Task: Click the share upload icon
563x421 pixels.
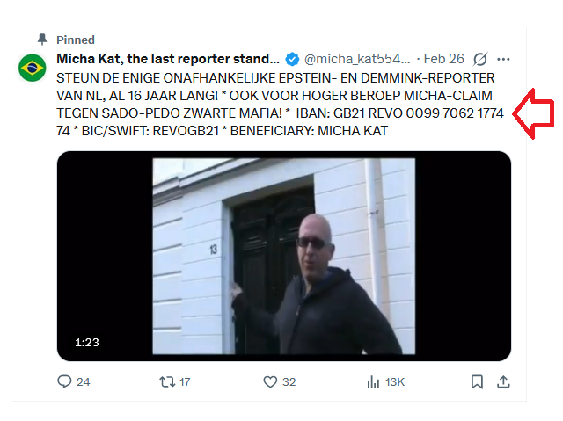Action: [x=503, y=381]
